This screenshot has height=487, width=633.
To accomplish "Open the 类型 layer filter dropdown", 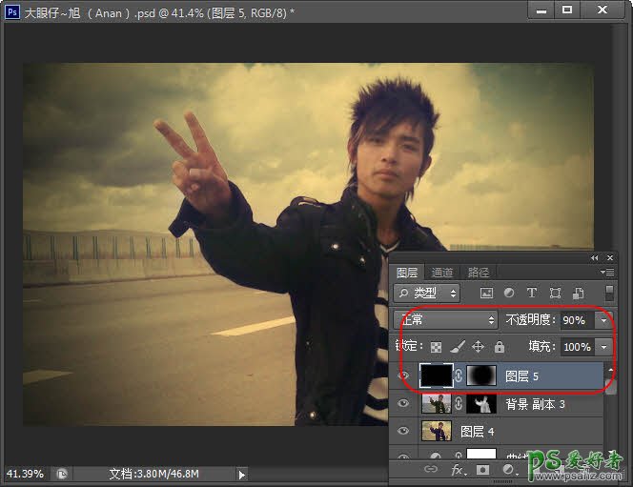I will pos(428,294).
